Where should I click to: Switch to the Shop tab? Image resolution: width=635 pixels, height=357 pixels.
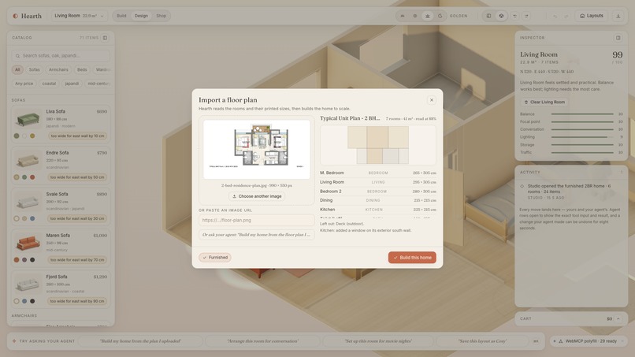coord(162,16)
